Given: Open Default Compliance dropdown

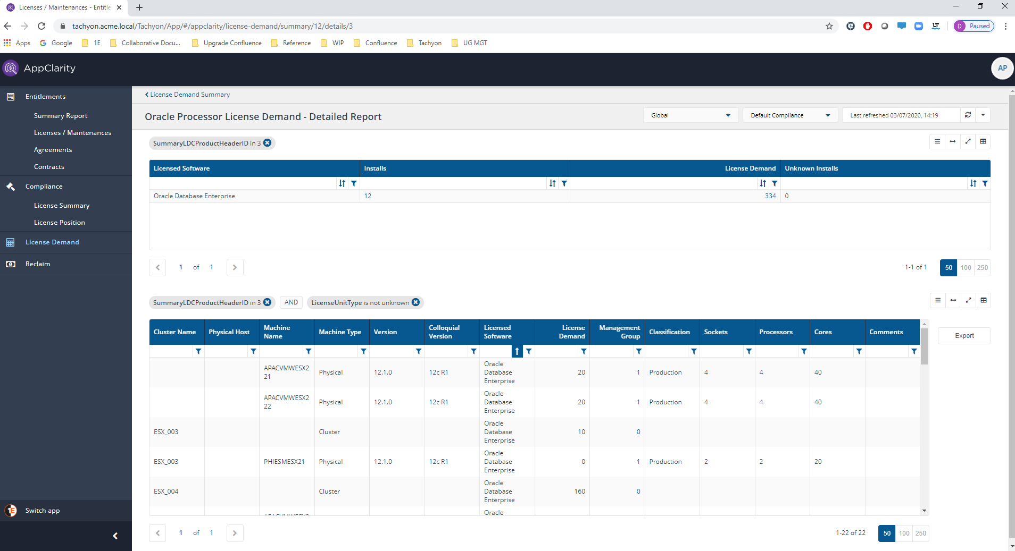Looking at the screenshot, I should [790, 115].
